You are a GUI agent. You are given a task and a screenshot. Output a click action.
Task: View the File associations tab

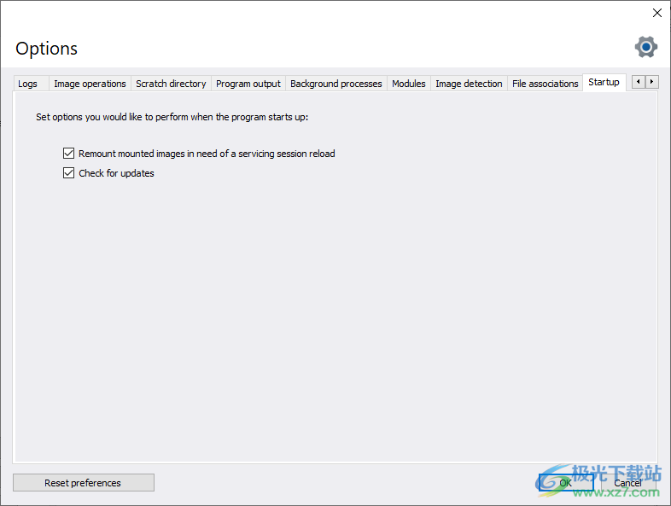click(x=545, y=84)
